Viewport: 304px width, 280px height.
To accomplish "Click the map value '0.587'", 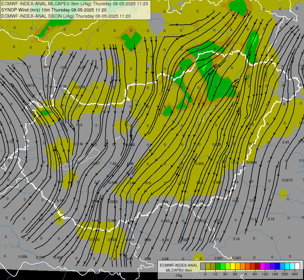I will tap(58, 258).
